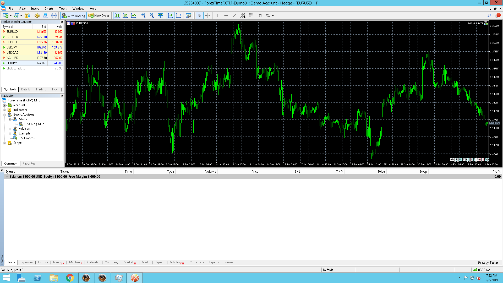Select the crosshair cursor tool
This screenshot has height=283, width=503.
point(208,16)
